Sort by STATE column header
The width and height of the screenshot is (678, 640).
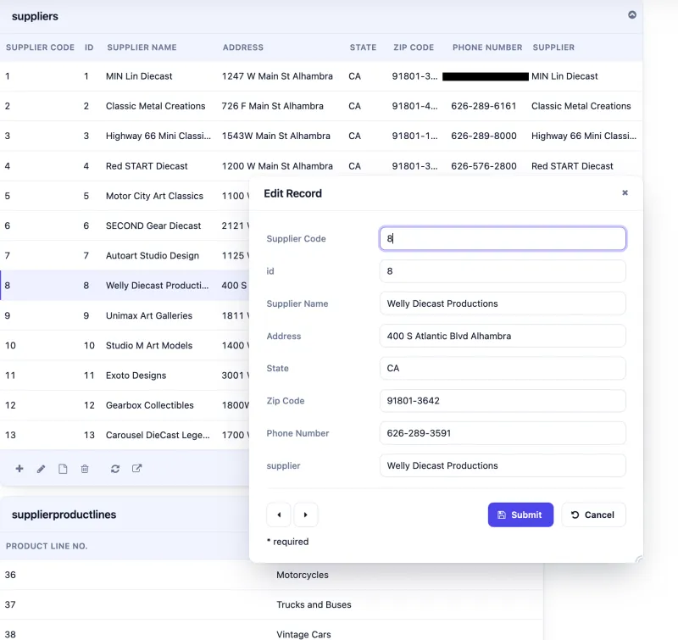pos(363,47)
